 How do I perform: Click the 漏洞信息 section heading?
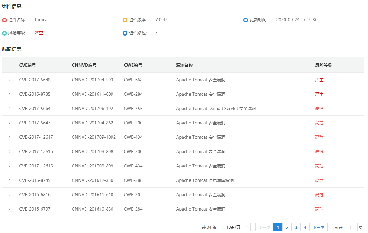[x=12, y=49]
